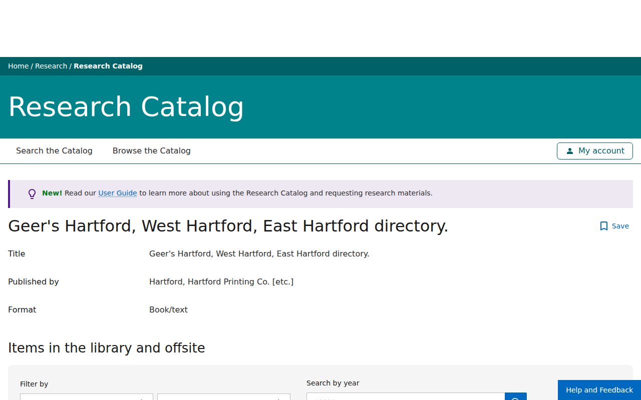Click the "Book/text" format value
The width and height of the screenshot is (641, 400).
168,309
